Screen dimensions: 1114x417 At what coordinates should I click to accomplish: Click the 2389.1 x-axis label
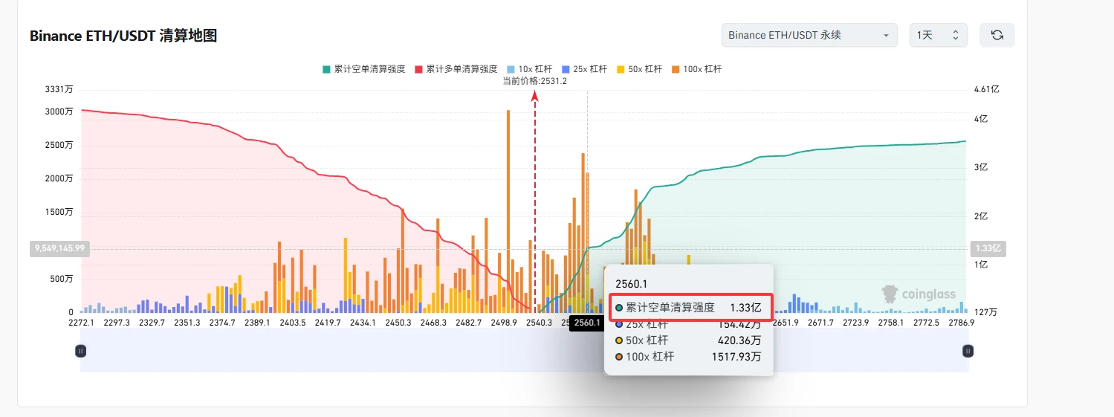pos(257,323)
